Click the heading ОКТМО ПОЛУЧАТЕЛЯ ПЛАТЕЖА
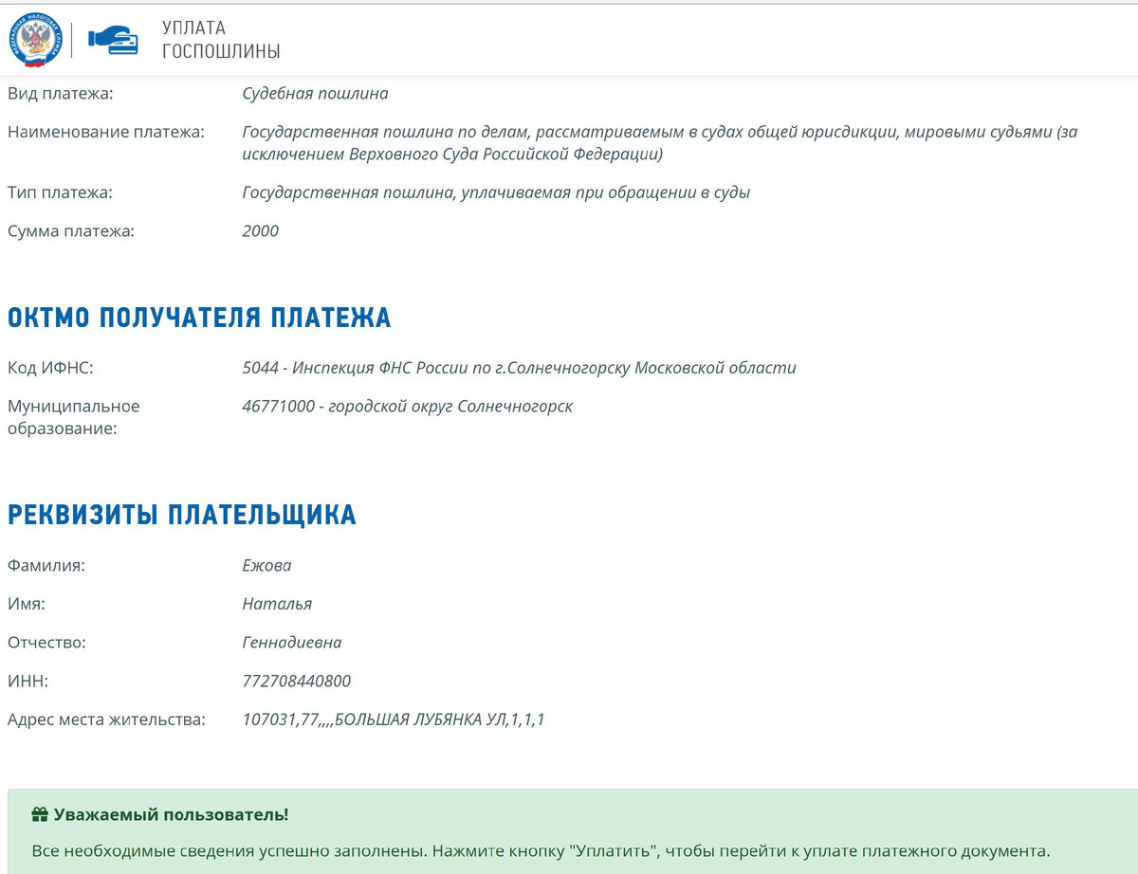Image resolution: width=1138 pixels, height=874 pixels. click(x=199, y=318)
